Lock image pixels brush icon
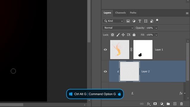Image resolution: width=190 pixels, height=107 pixels. [118, 35]
